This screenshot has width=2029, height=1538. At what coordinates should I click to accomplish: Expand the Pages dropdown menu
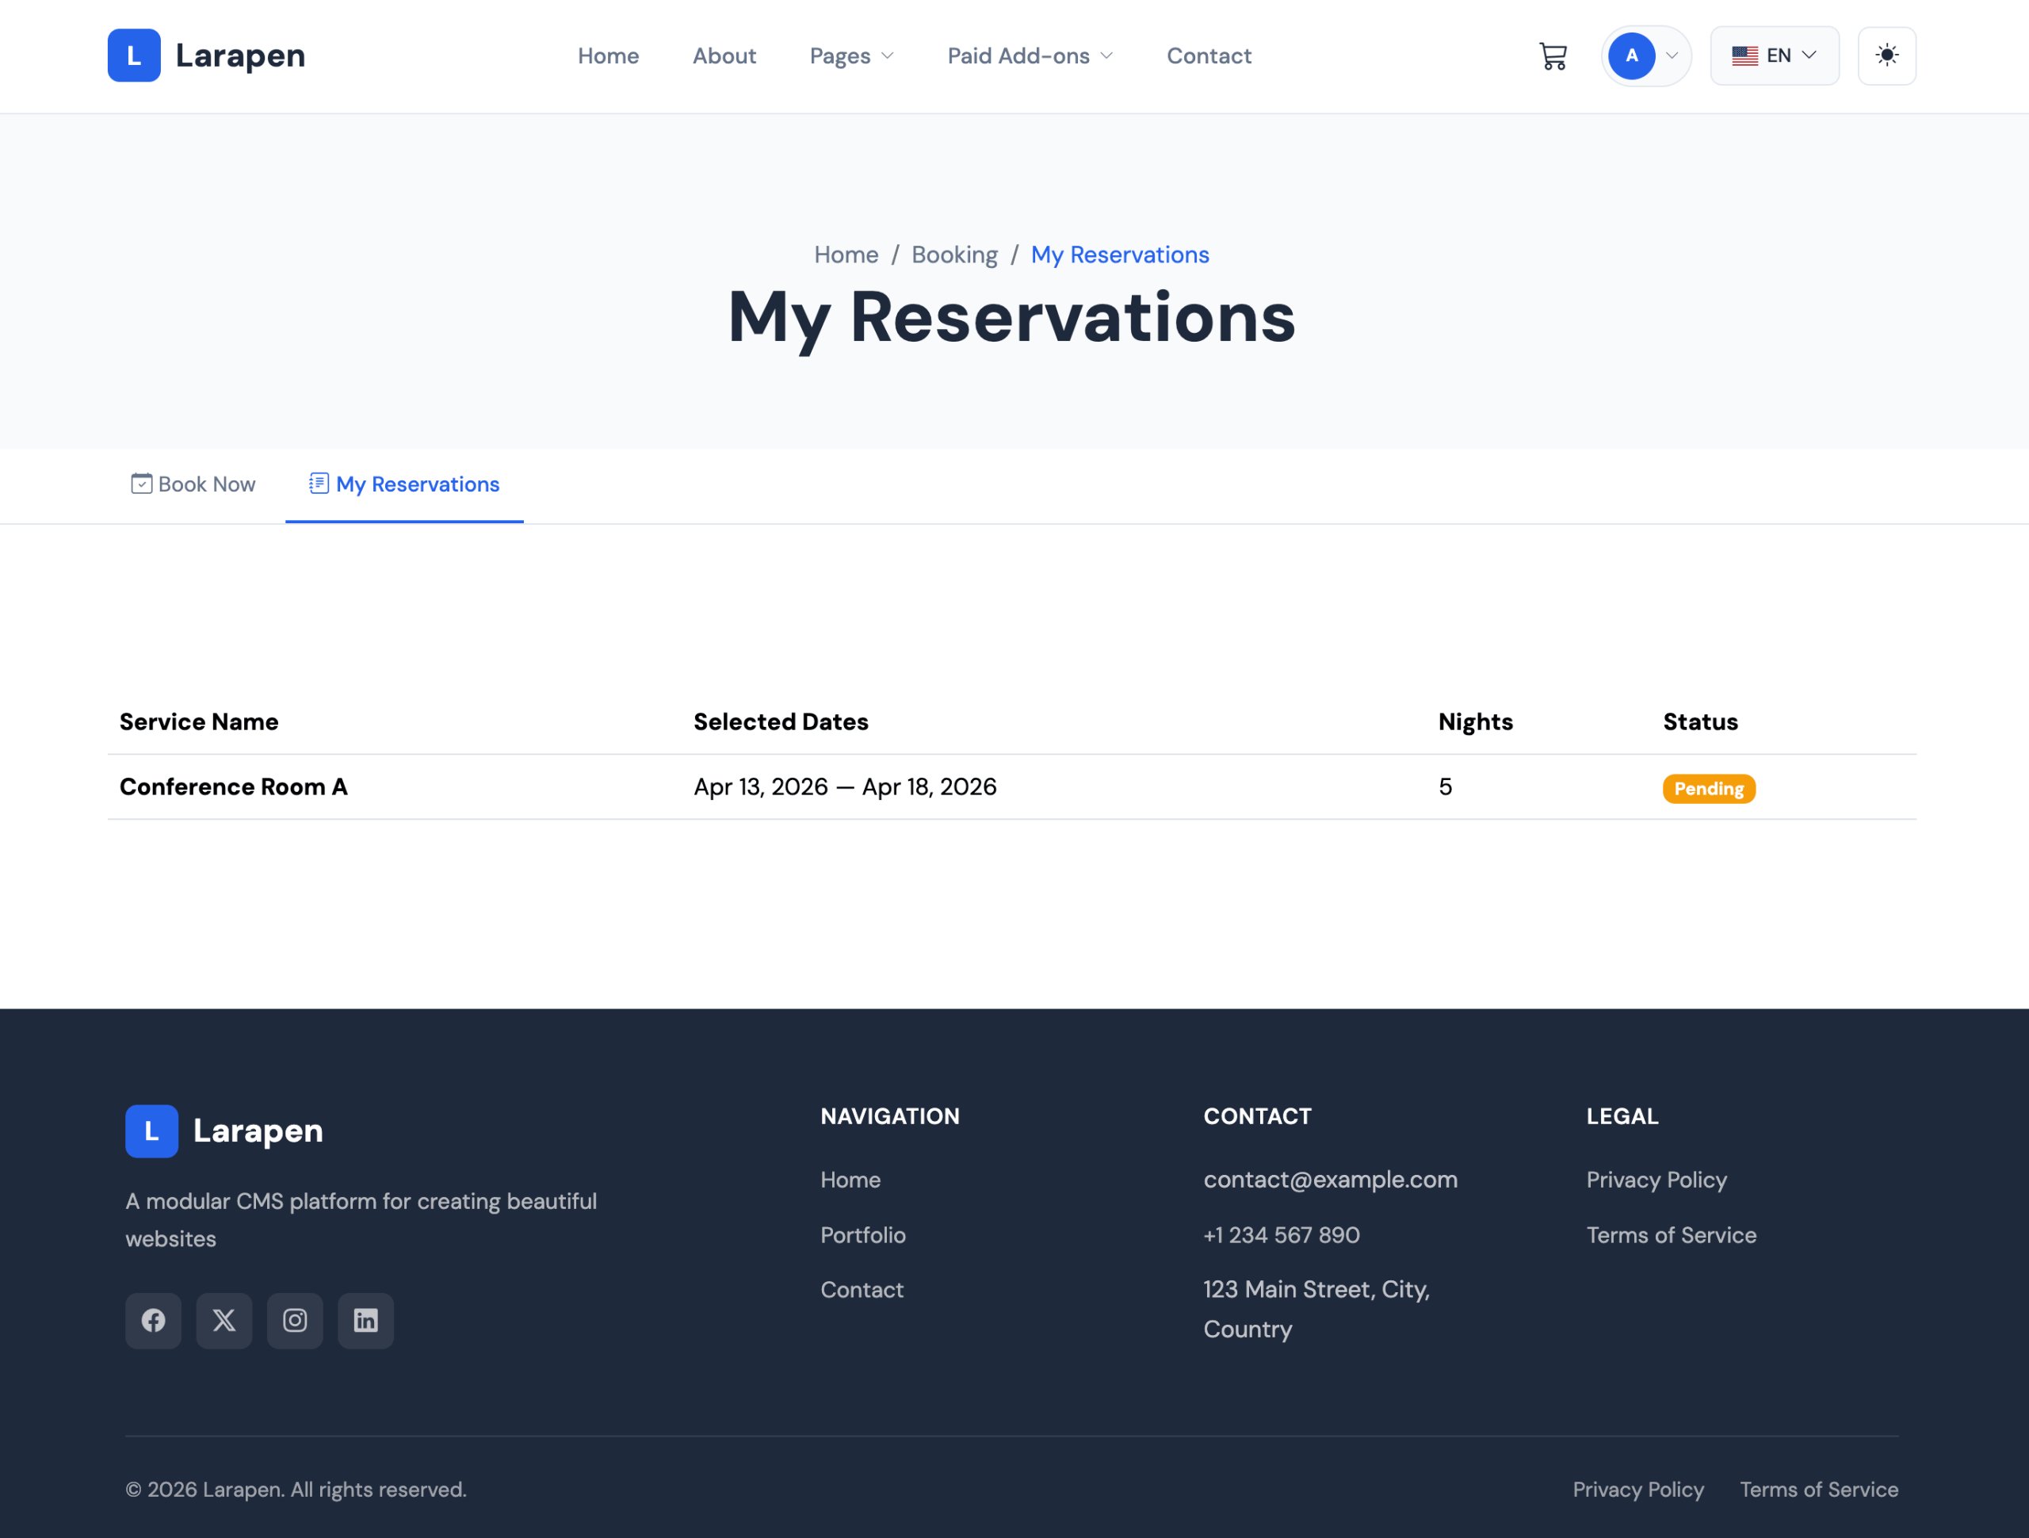tap(850, 56)
